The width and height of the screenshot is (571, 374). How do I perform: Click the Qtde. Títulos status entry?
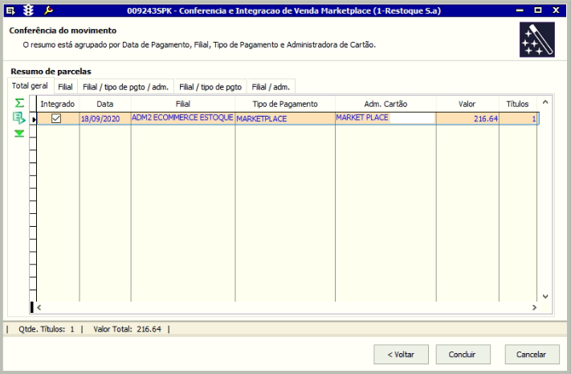[x=47, y=329]
